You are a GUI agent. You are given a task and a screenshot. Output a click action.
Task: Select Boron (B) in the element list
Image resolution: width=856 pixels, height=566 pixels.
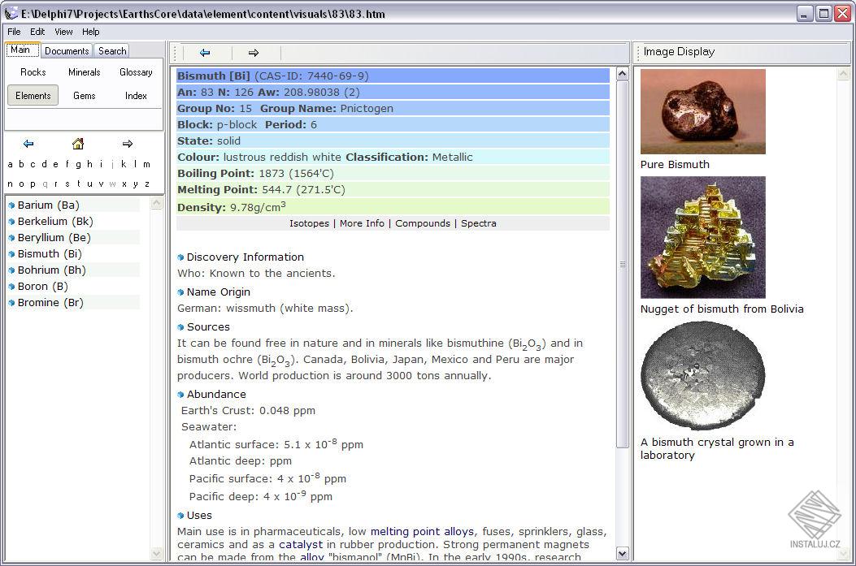tap(42, 287)
